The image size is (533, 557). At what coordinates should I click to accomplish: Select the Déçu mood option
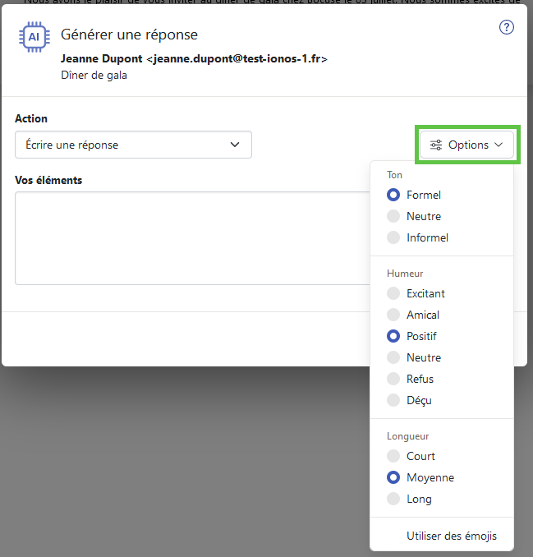[393, 400]
